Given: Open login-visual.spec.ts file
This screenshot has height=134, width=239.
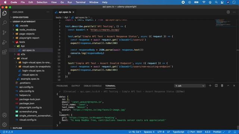Looking at the screenshot, I should click(x=33, y=71).
